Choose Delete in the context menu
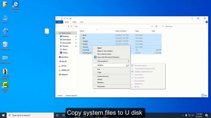 pyautogui.click(x=111, y=79)
